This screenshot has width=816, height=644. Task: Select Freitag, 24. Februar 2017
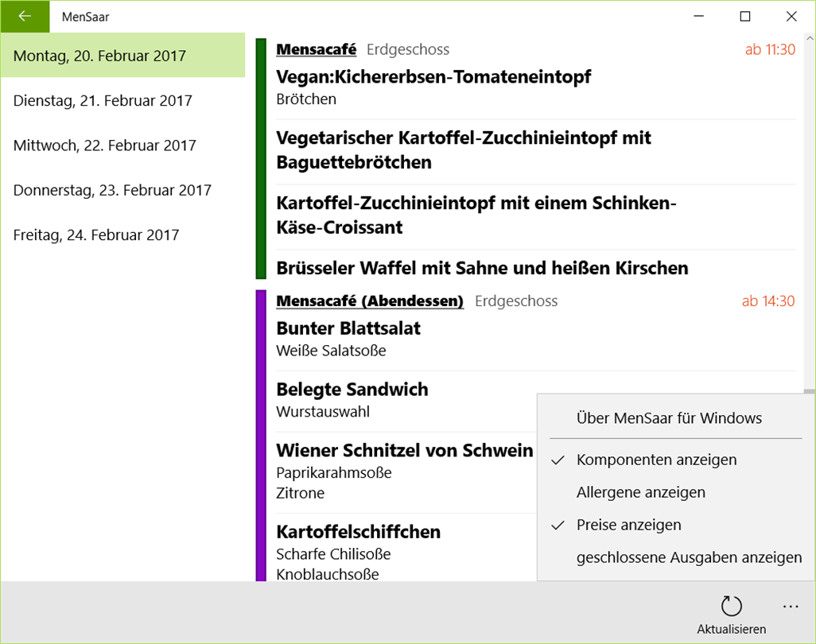96,235
